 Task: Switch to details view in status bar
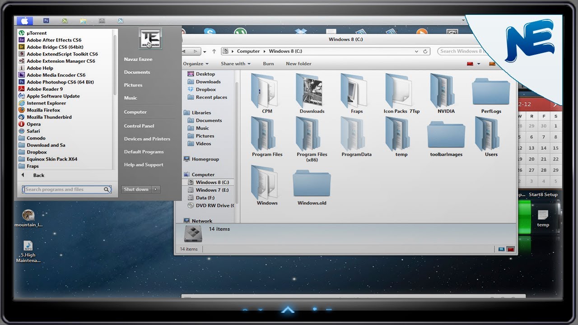click(x=501, y=249)
